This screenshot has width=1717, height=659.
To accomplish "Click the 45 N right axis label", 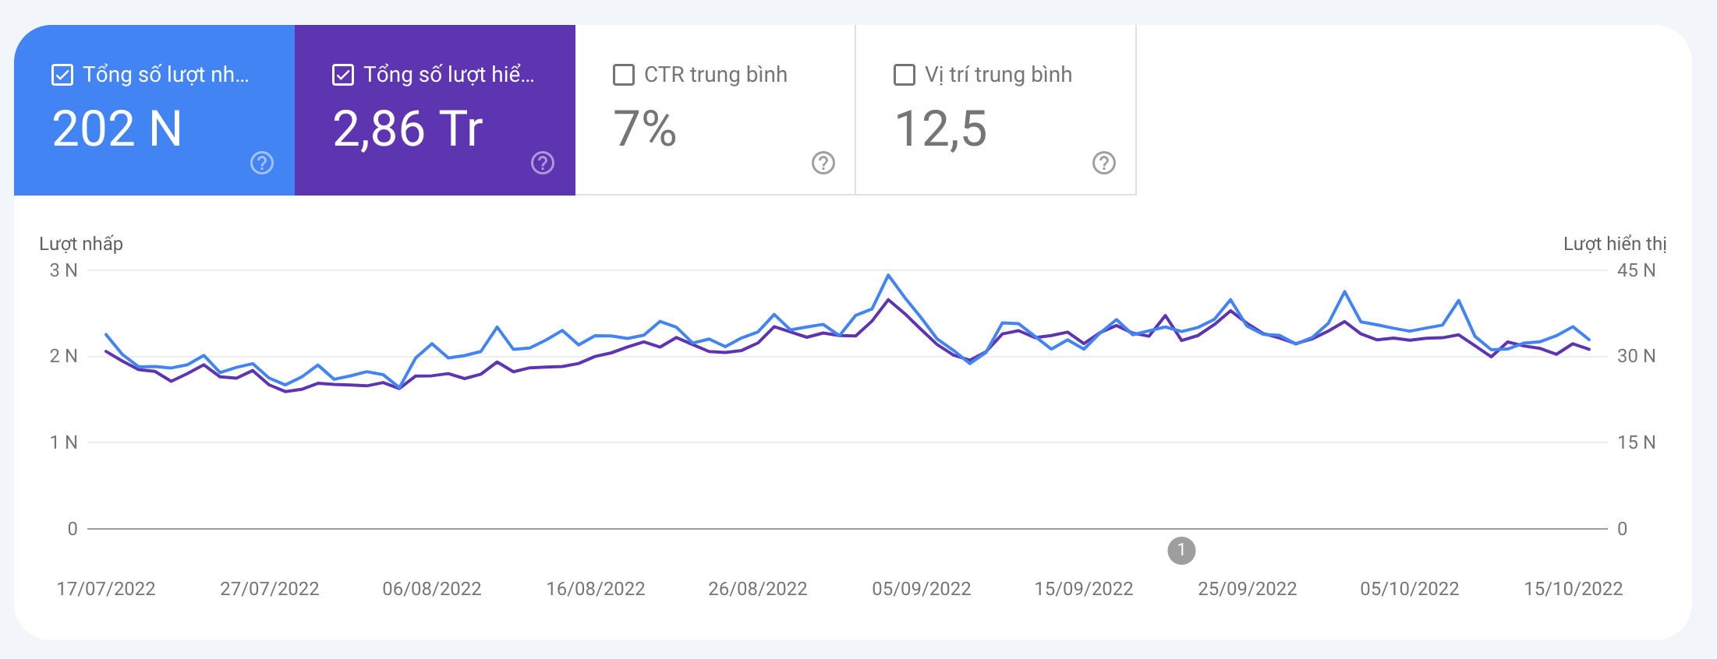I will pos(1636,270).
